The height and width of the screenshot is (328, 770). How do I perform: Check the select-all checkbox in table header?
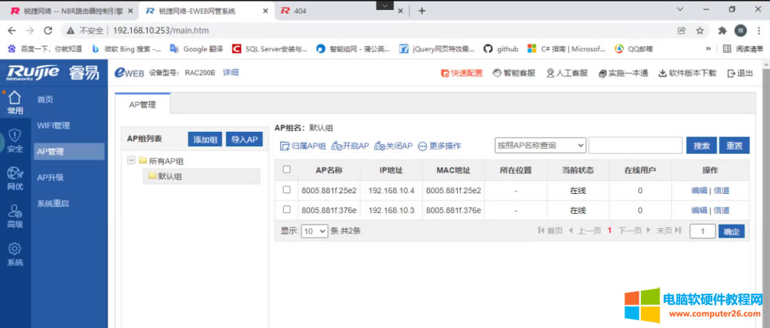[x=287, y=170]
